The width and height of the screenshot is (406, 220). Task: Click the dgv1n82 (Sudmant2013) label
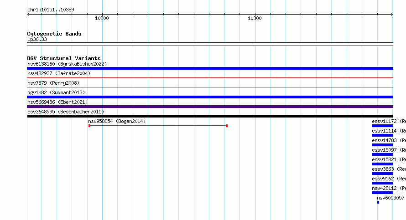(56, 92)
